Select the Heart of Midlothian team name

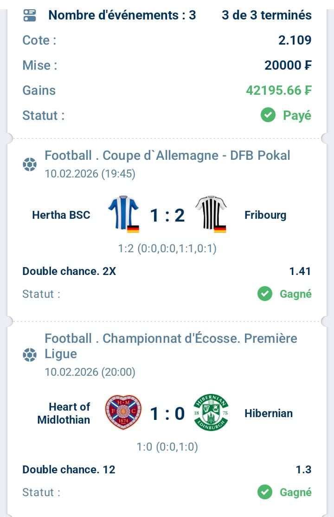point(64,413)
